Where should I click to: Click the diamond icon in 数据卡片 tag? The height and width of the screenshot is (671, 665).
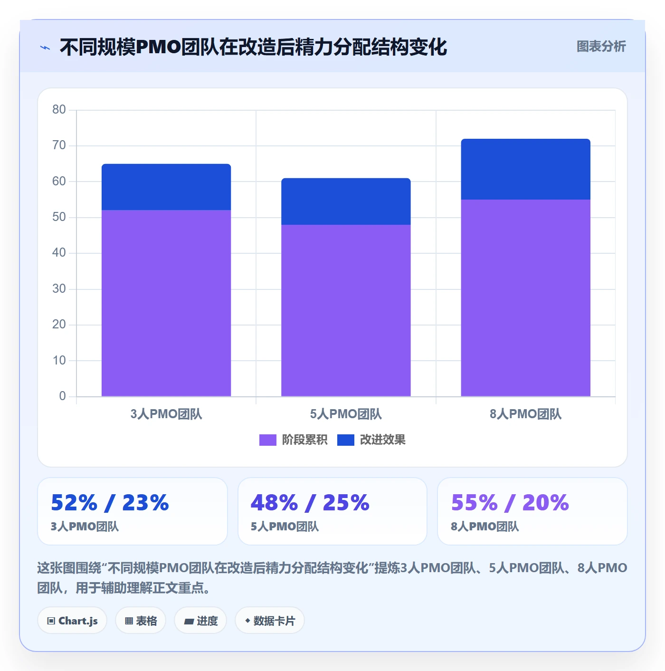pyautogui.click(x=247, y=621)
